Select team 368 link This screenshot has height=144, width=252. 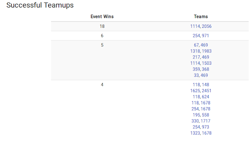tap(206, 69)
